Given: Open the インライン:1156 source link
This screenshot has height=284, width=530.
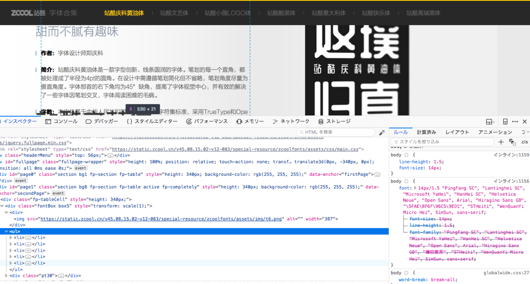Looking at the screenshot, I should point(511,182).
